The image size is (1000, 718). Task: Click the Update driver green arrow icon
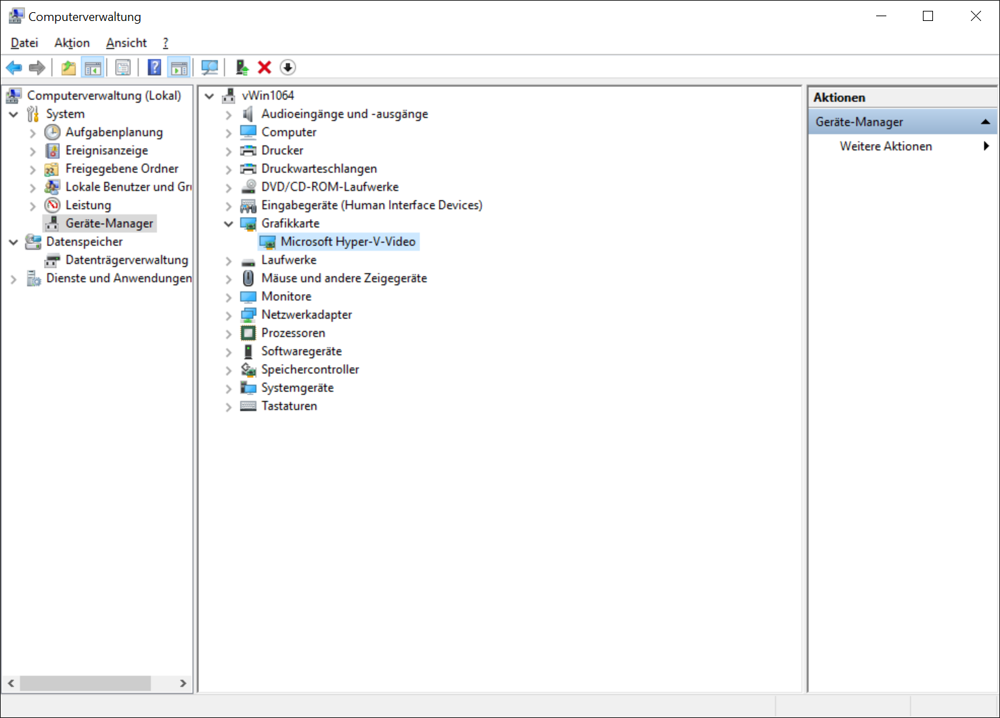[242, 68]
